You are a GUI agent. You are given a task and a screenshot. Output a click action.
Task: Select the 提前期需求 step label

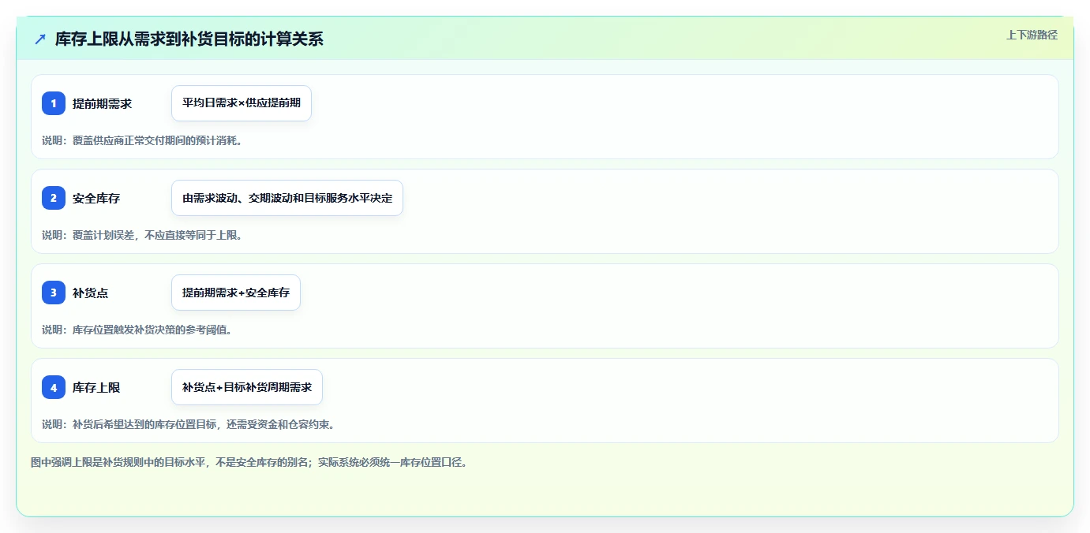pyautogui.click(x=103, y=103)
